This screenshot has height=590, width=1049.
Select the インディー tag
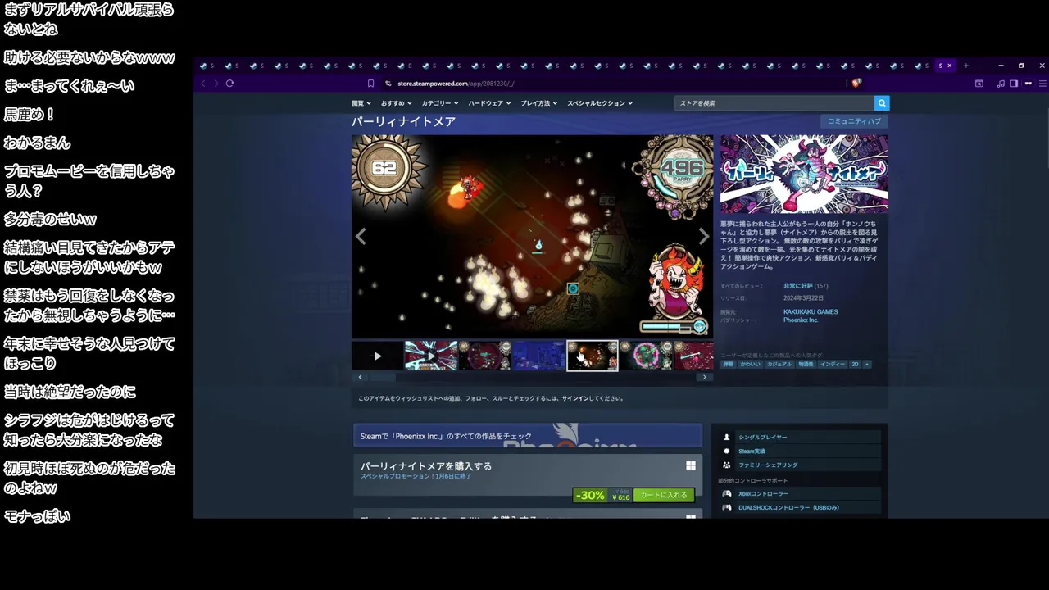click(x=833, y=364)
